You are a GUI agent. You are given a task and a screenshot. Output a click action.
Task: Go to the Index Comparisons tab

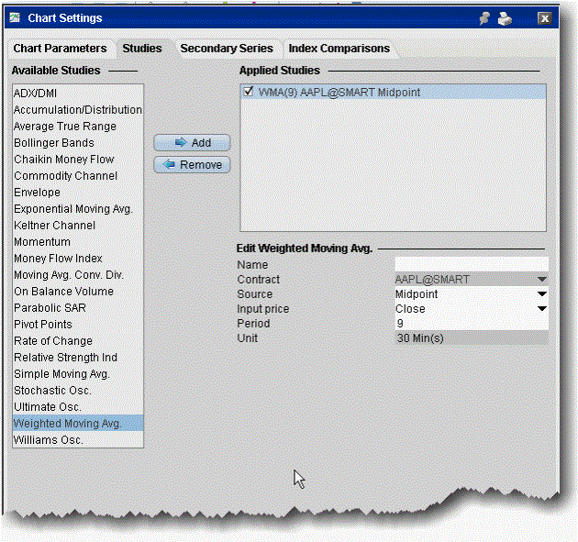click(x=339, y=49)
